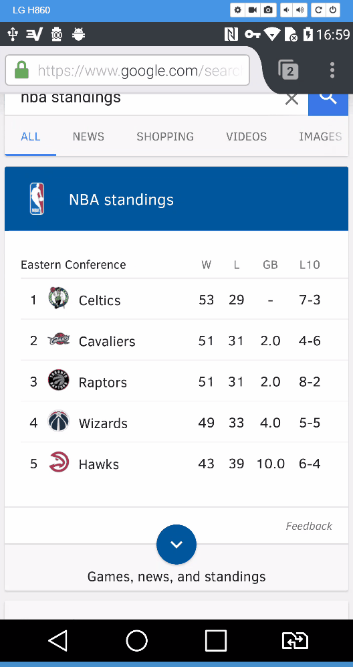This screenshot has height=667, width=353.
Task: Select the Celtics team logo
Action: pos(58,298)
